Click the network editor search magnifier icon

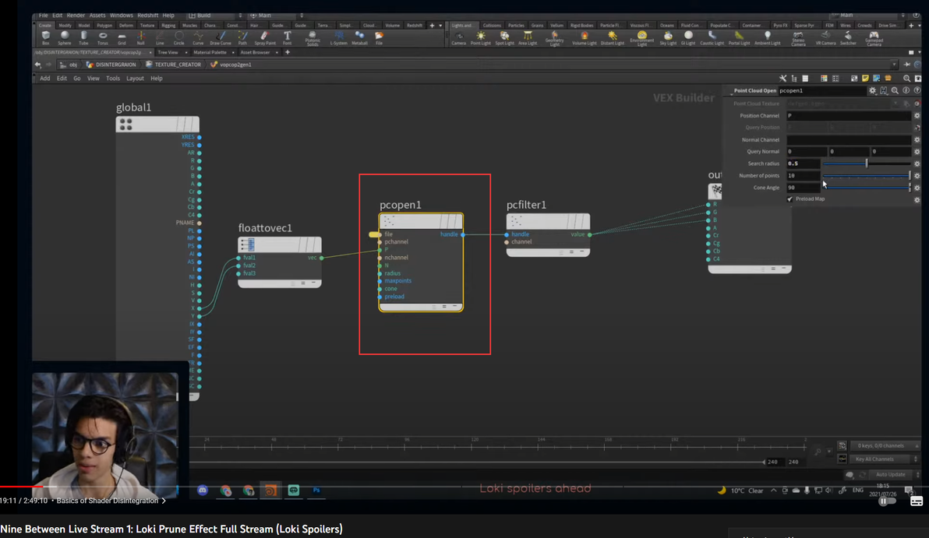tap(906, 79)
